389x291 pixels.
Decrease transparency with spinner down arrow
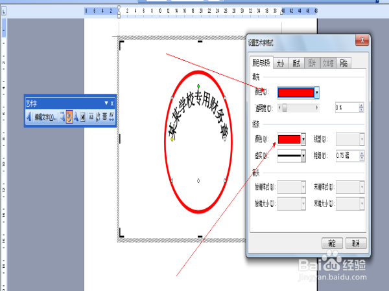point(362,110)
